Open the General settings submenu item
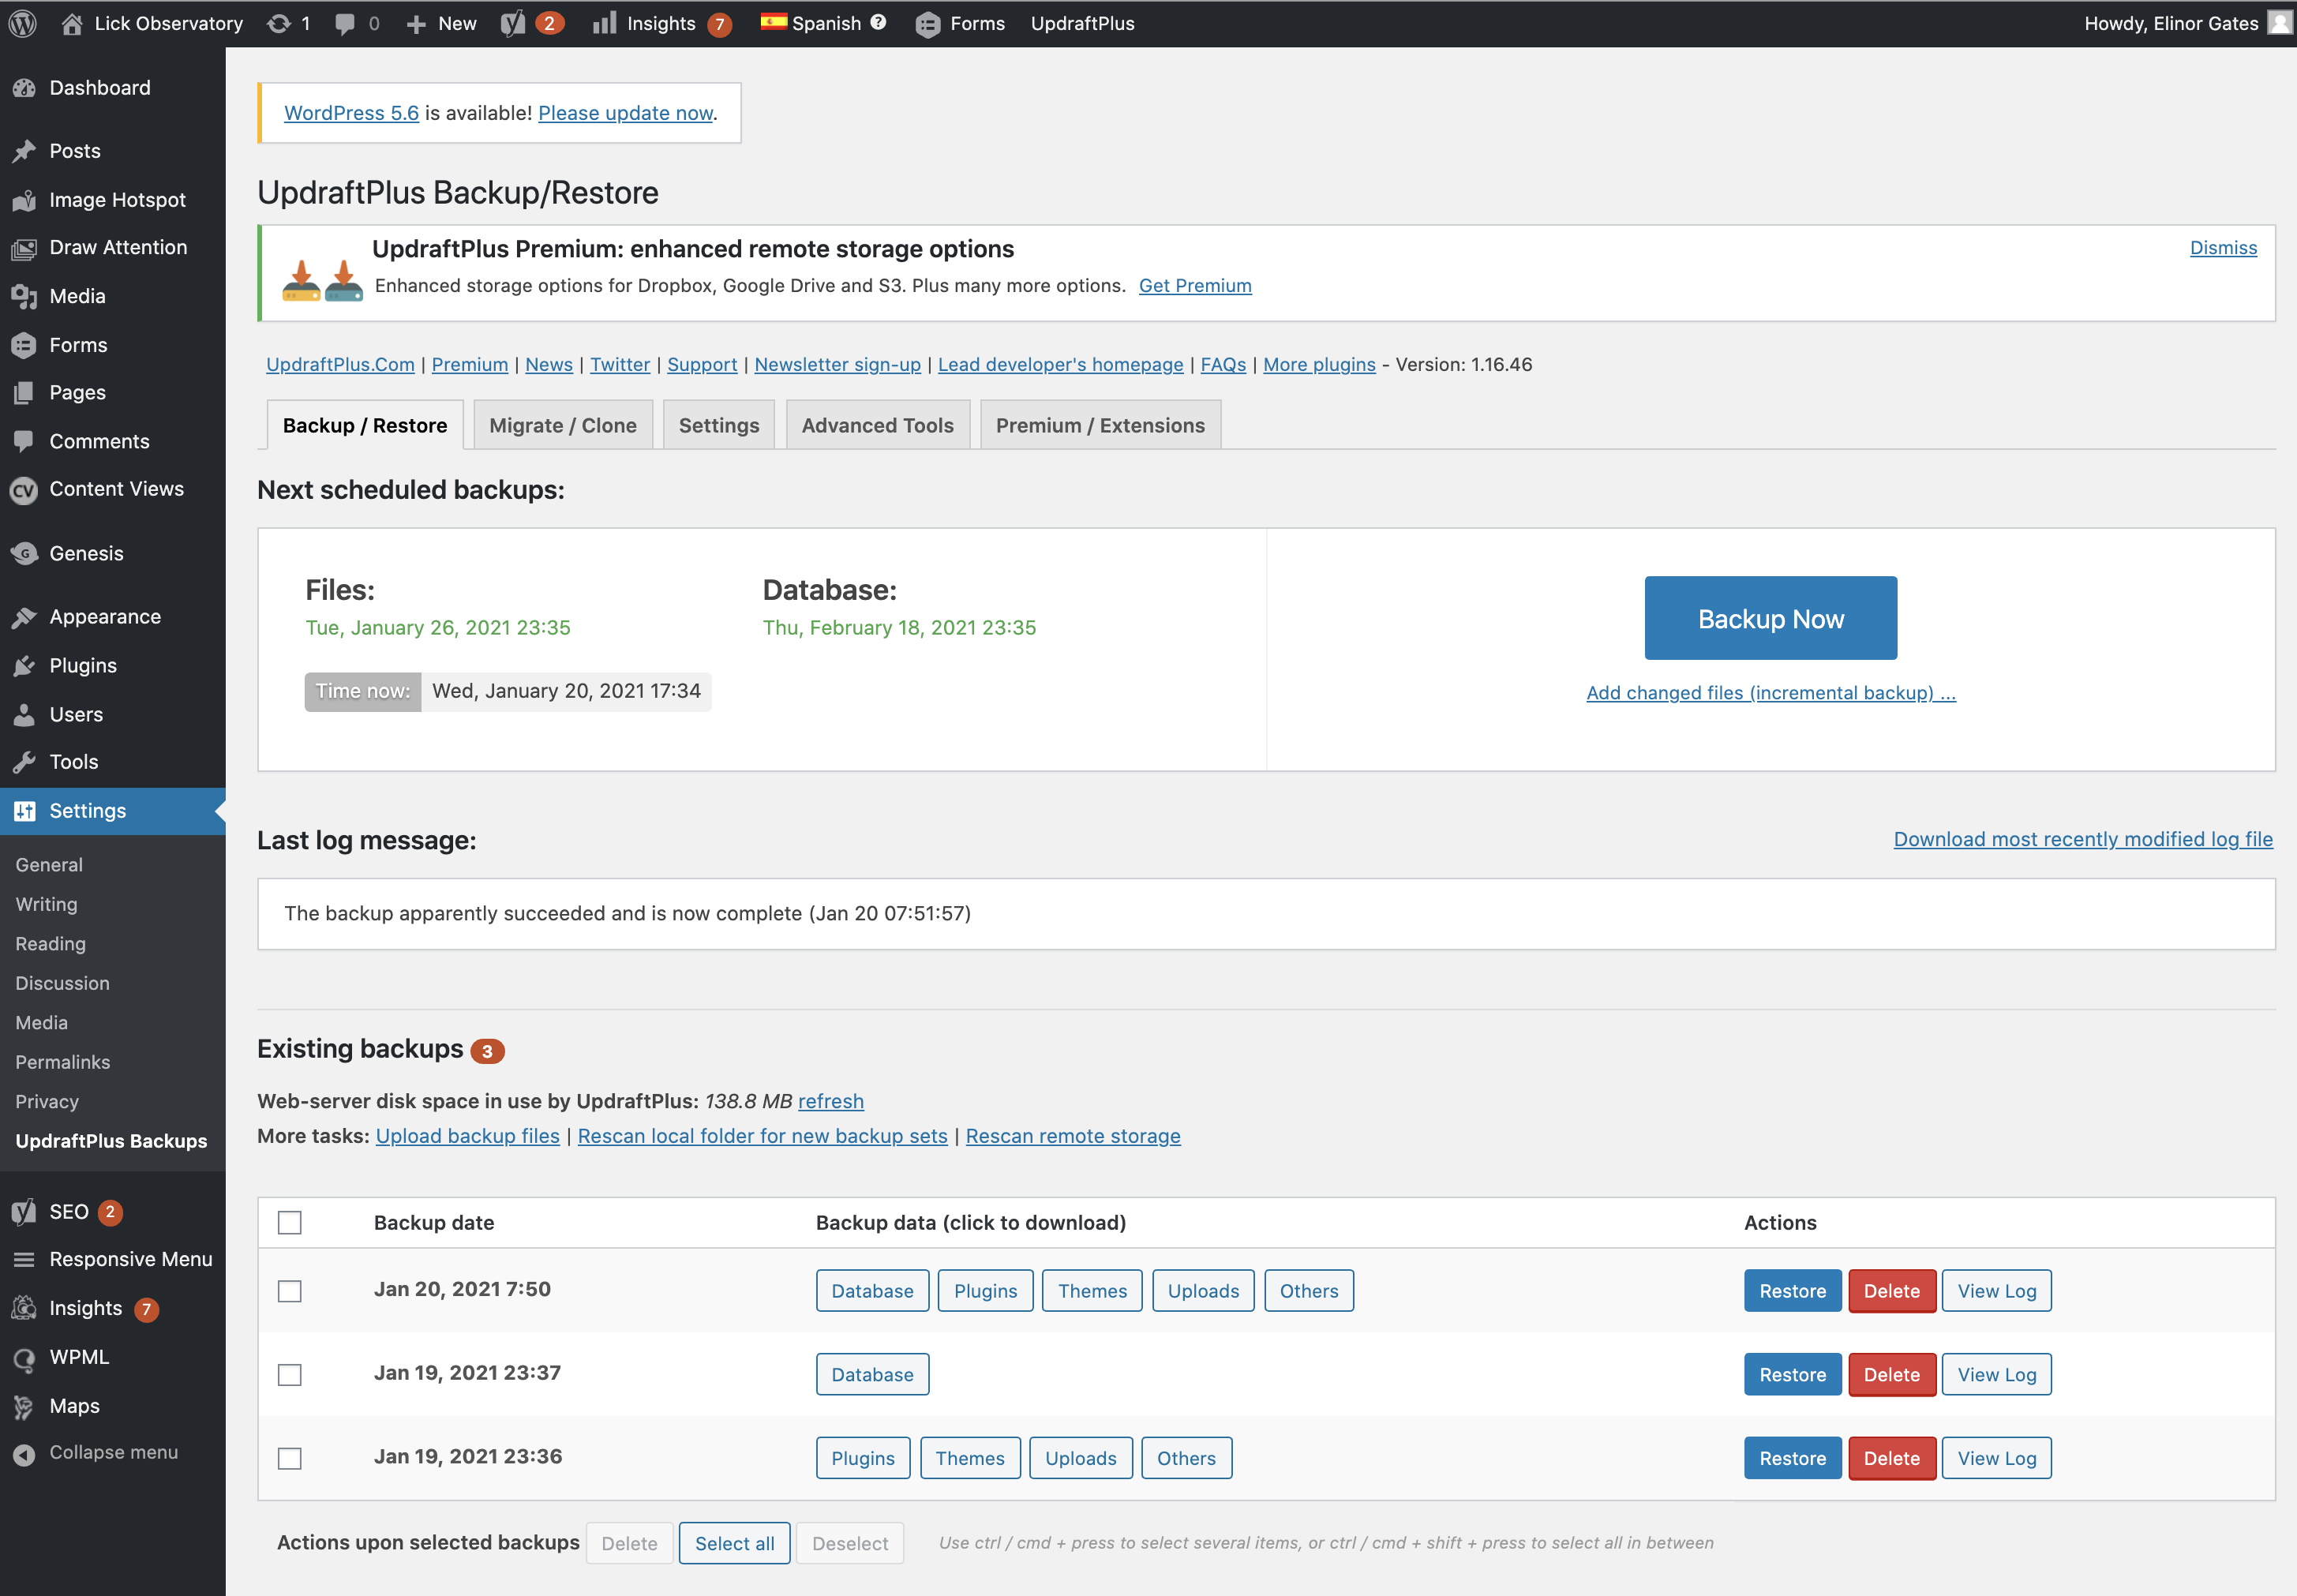This screenshot has height=1596, width=2297. click(49, 865)
